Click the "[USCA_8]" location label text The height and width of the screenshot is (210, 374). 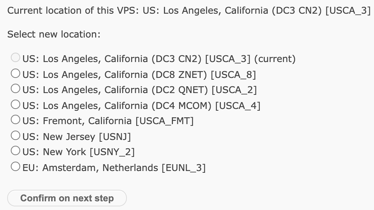coord(233,75)
